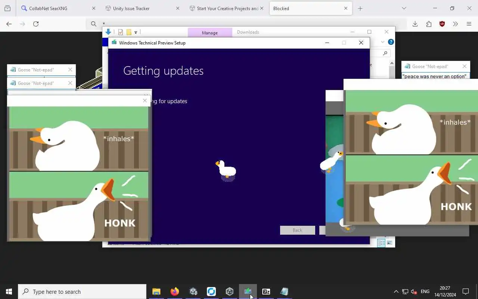Viewport: 478px width, 299px height.
Task: Close the Unity Issue Tracker tab
Action: (177, 8)
